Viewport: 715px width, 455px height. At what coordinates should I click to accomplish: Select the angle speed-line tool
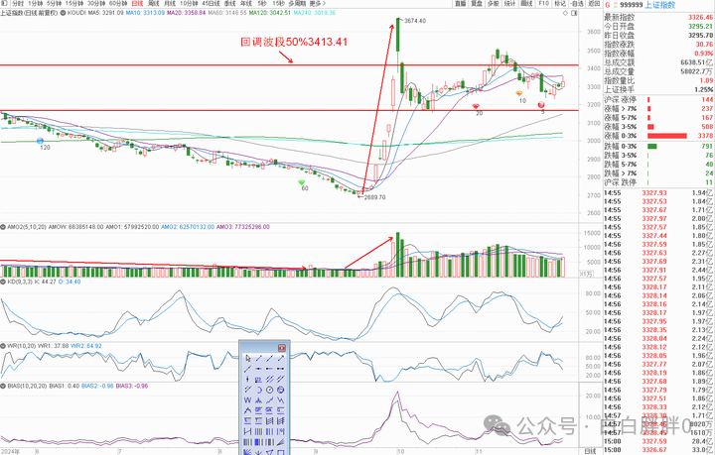coord(280,441)
